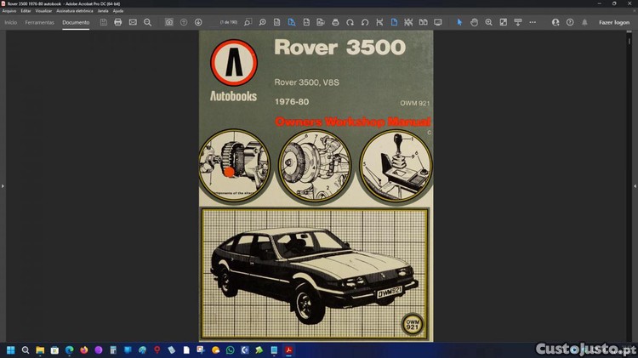Enable read mode with the monitor icon

click(437, 22)
